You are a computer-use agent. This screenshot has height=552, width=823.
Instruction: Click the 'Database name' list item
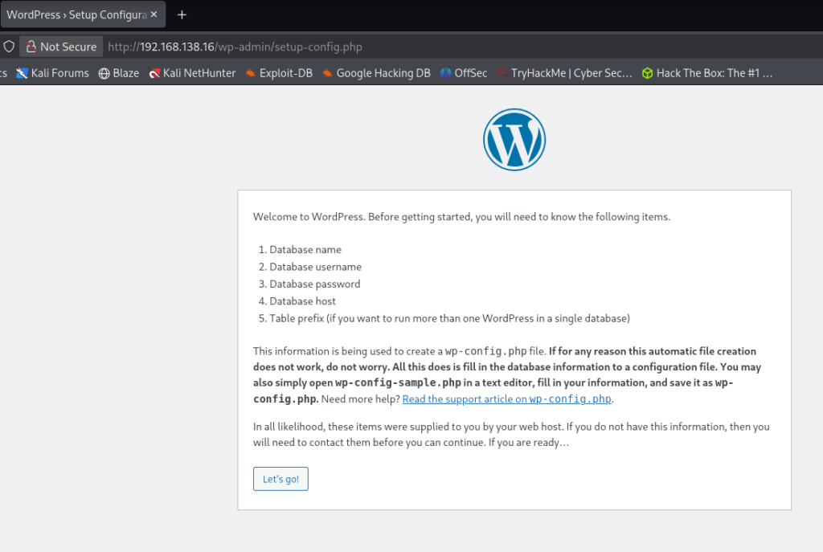(x=305, y=250)
